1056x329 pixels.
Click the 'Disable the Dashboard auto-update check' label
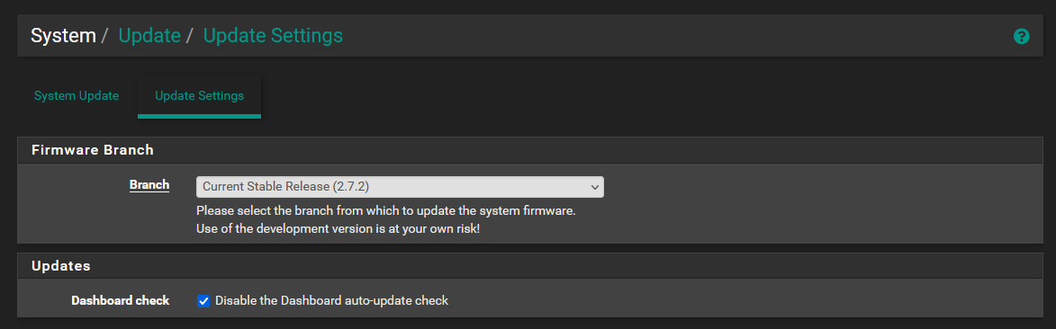tap(331, 301)
